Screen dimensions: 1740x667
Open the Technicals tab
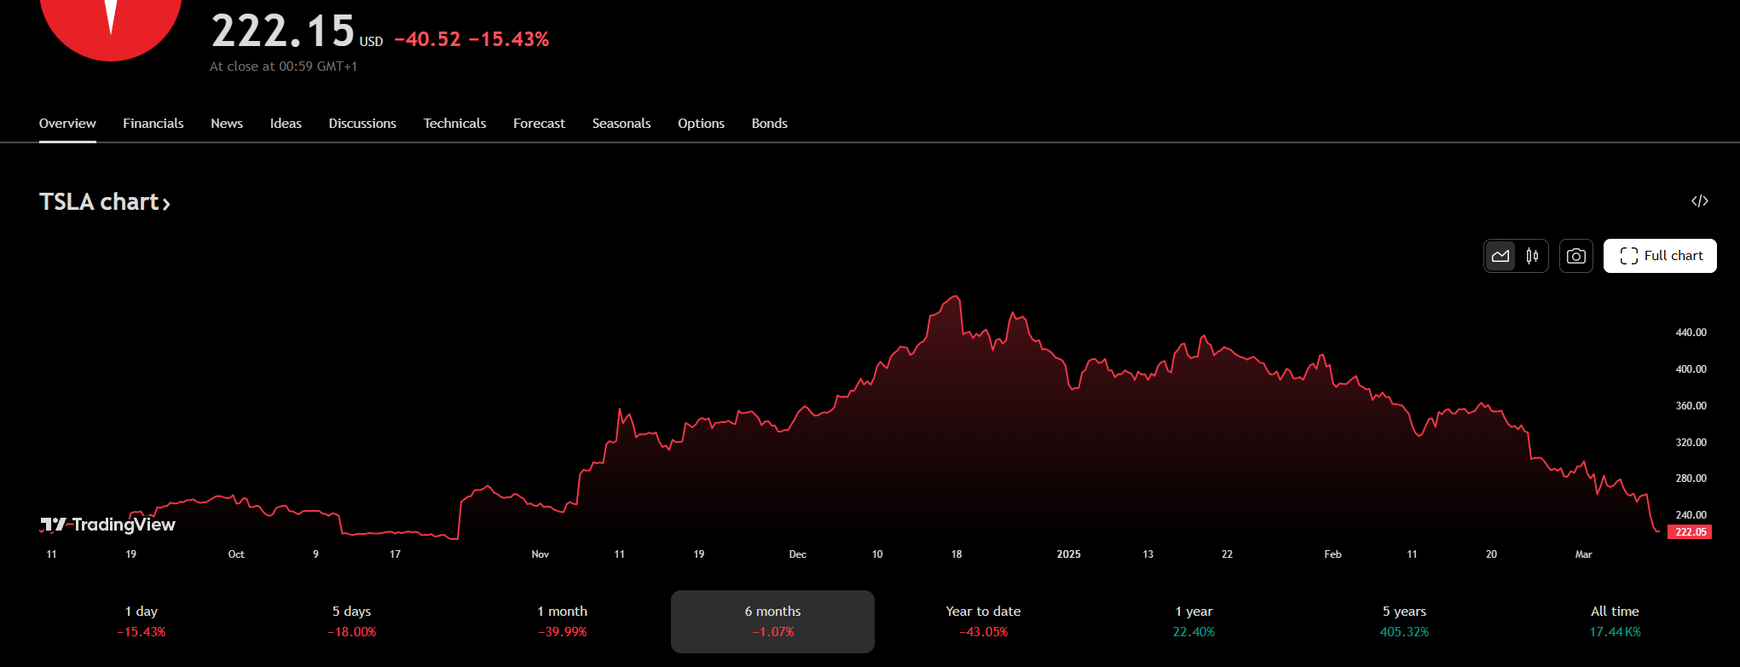tap(454, 124)
